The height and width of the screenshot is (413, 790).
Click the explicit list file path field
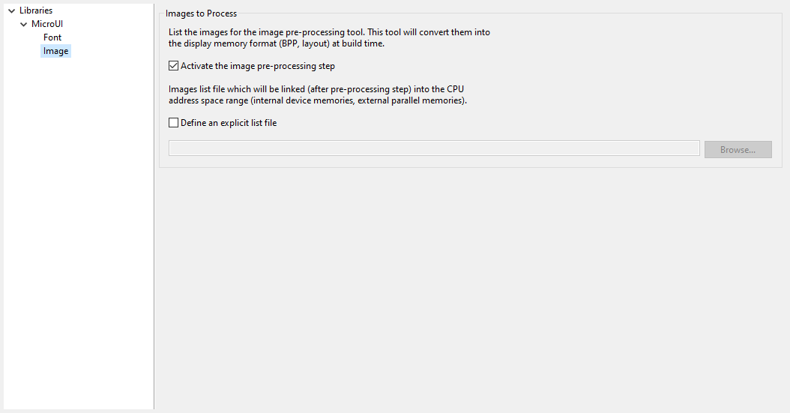(434, 148)
